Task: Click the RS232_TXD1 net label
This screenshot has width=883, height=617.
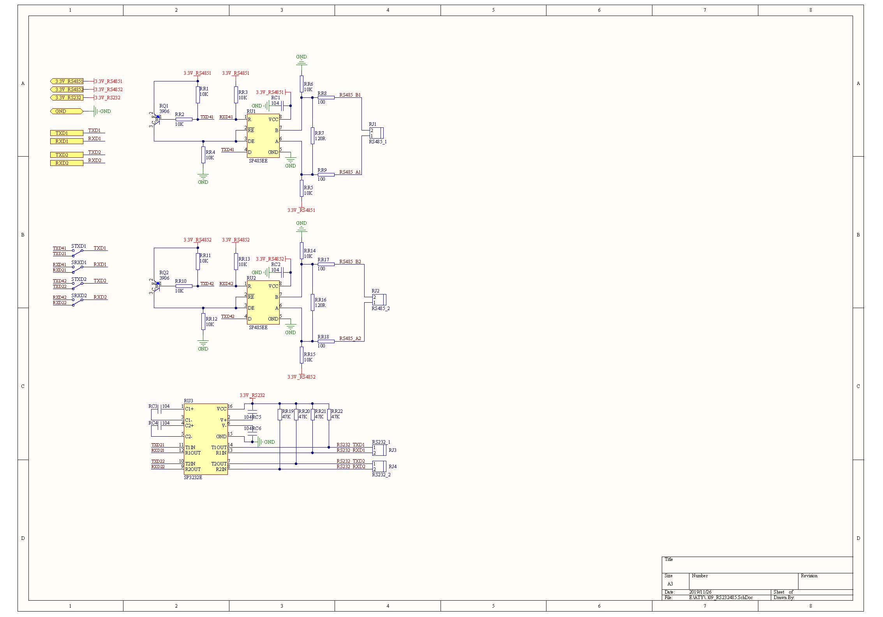Action: 351,445
